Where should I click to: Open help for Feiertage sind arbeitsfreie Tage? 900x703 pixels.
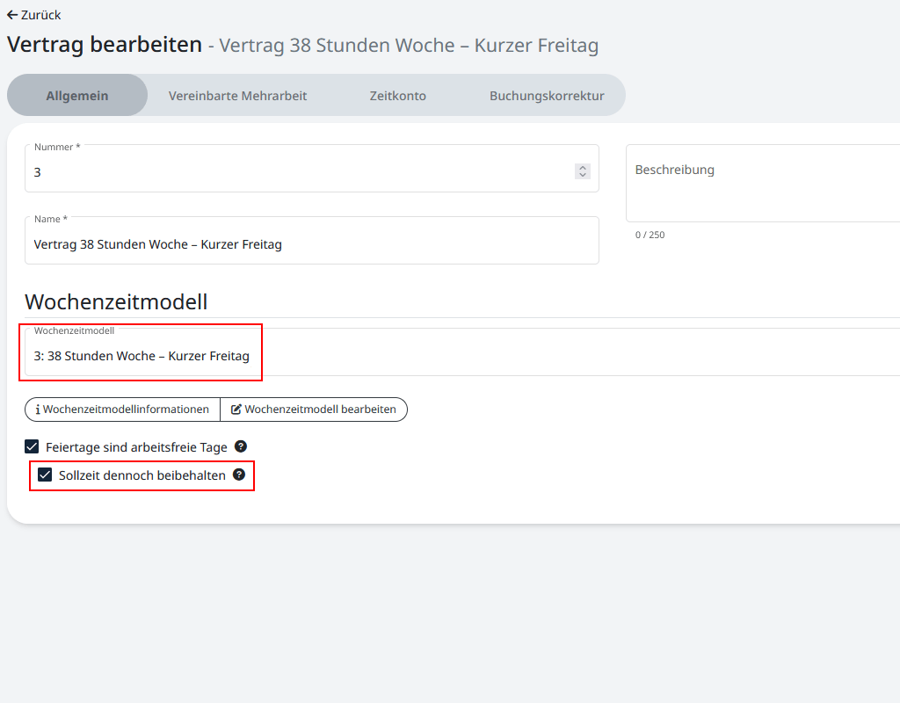[x=241, y=446]
